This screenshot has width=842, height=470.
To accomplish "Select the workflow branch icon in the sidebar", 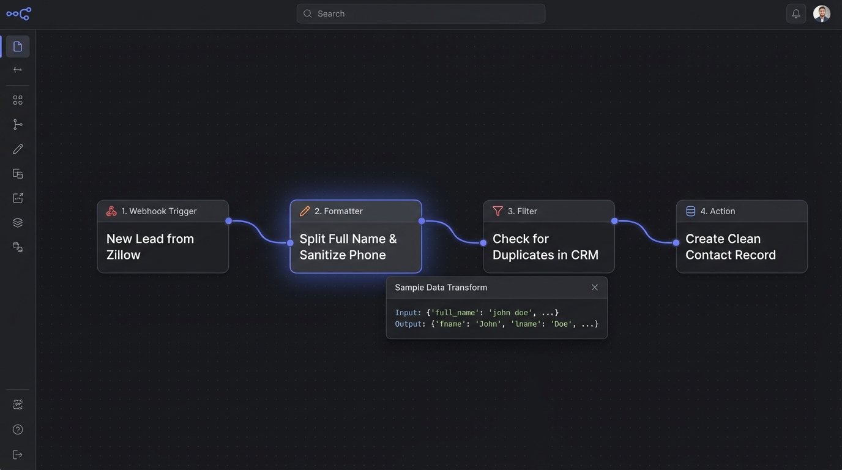I will click(16, 123).
